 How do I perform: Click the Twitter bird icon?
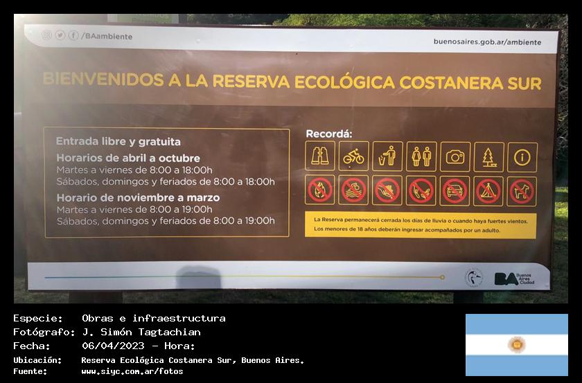60,35
